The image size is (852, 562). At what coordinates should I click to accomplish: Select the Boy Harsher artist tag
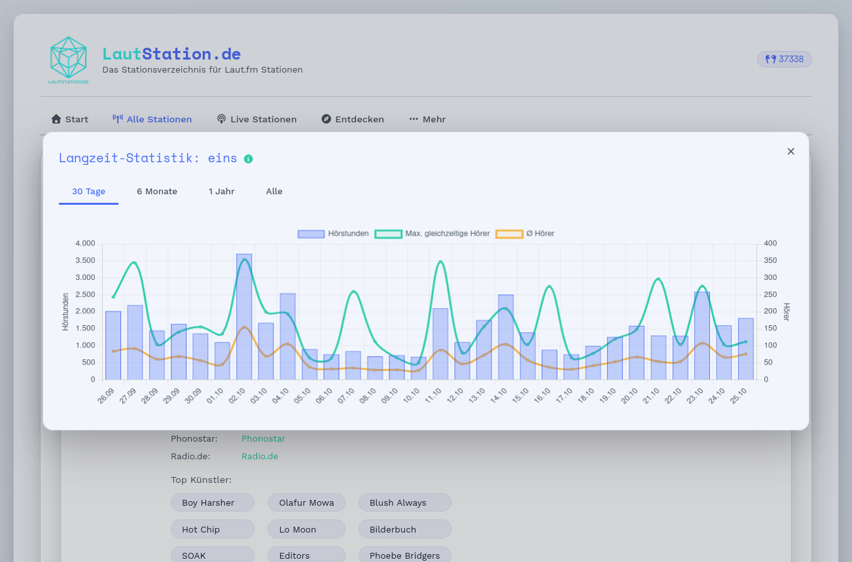click(213, 502)
